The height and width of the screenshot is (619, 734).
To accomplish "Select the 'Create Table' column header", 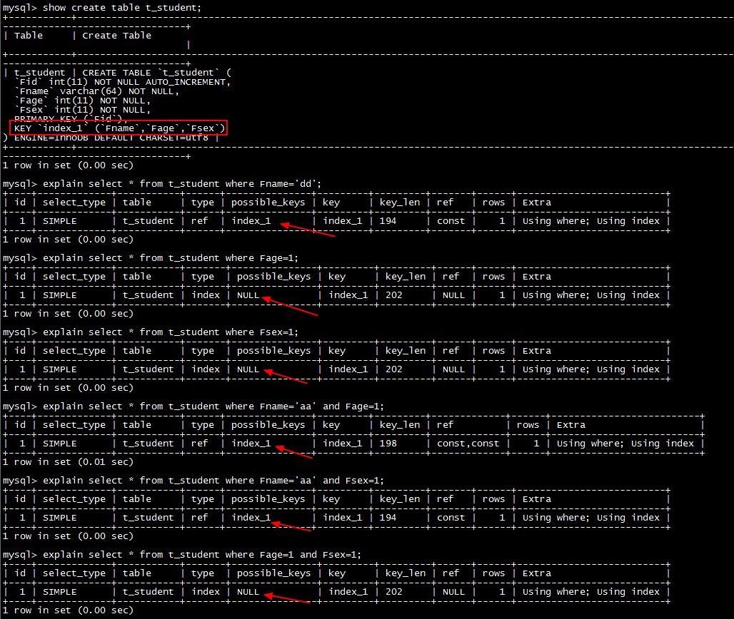I will click(116, 36).
